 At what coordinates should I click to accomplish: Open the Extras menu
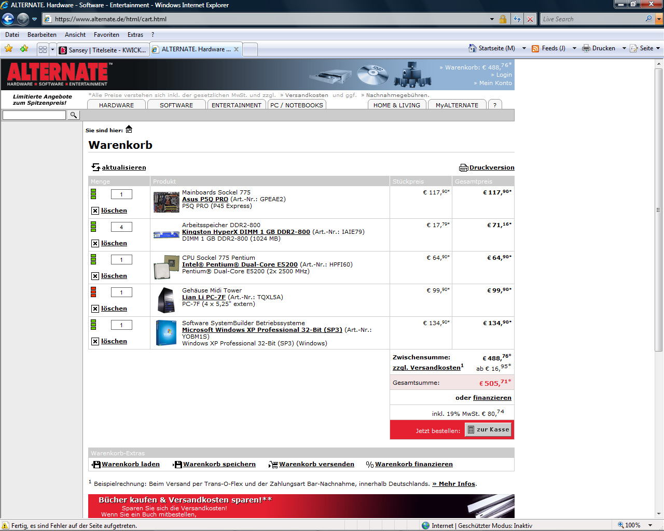(135, 35)
